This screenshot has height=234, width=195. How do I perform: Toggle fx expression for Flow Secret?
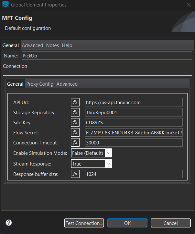tap(75, 132)
